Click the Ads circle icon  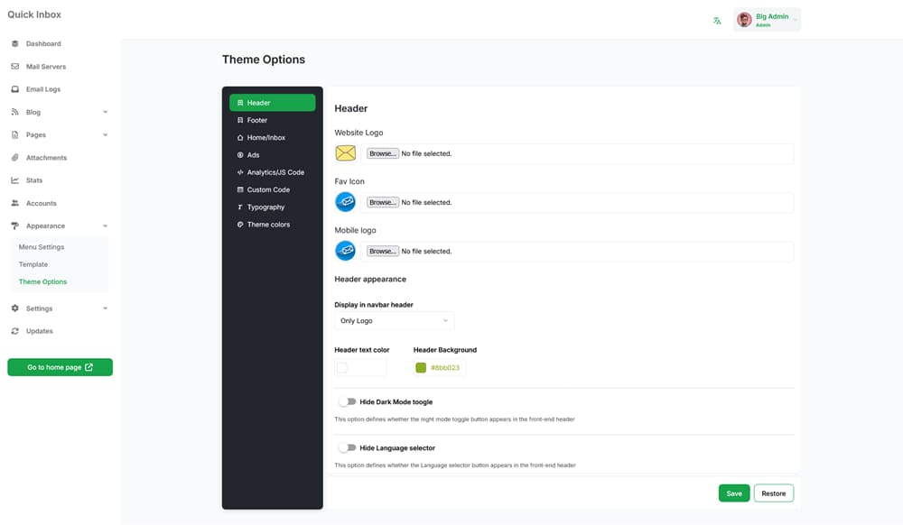tap(240, 155)
